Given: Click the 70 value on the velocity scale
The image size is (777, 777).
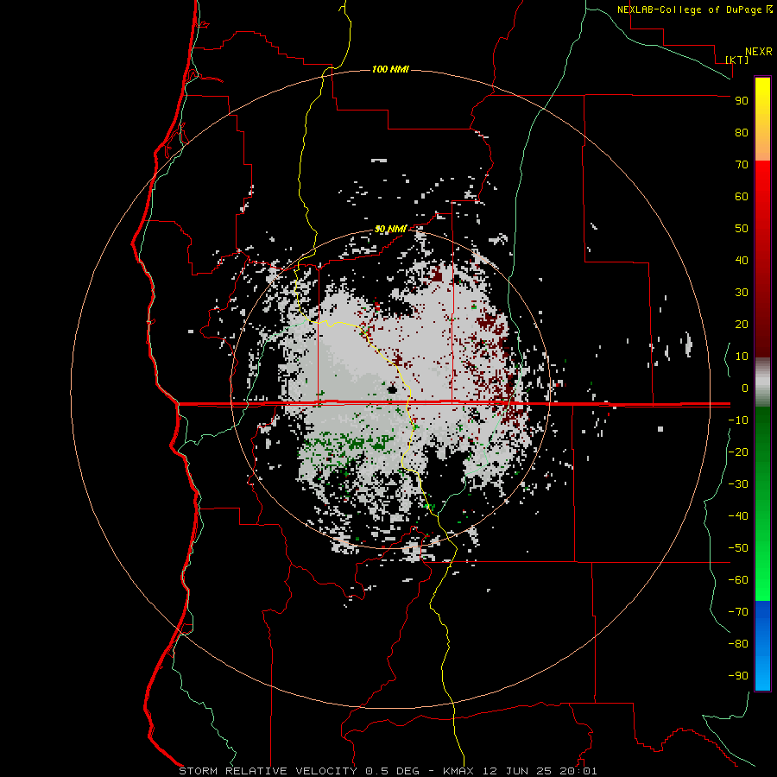Looking at the screenshot, I should tap(742, 165).
